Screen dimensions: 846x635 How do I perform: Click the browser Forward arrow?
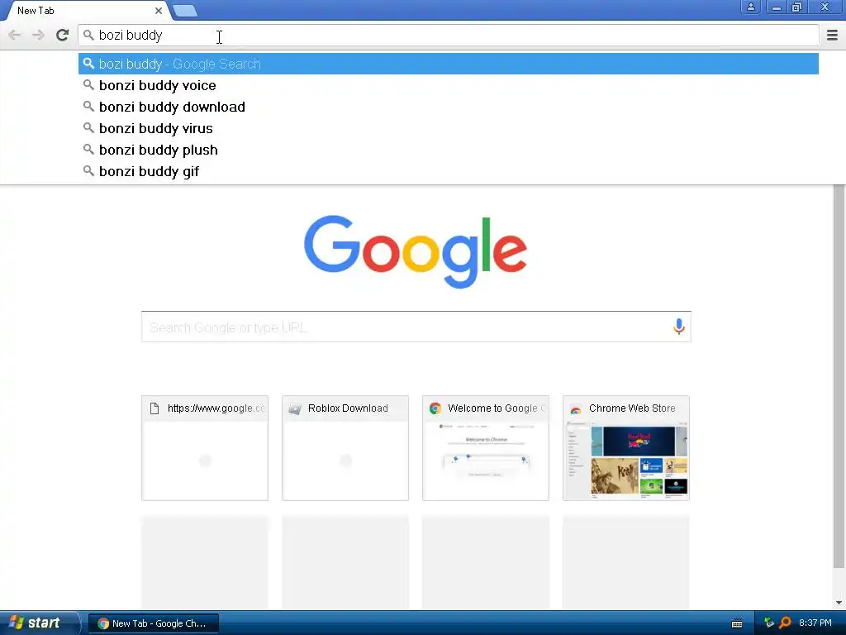coord(38,35)
